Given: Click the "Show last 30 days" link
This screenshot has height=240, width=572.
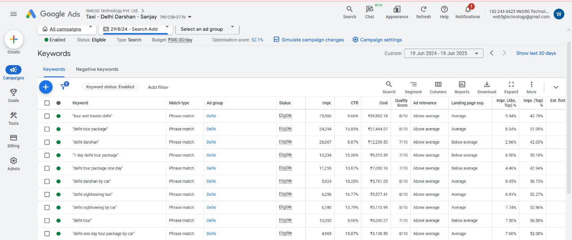Looking at the screenshot, I should pyautogui.click(x=536, y=54).
